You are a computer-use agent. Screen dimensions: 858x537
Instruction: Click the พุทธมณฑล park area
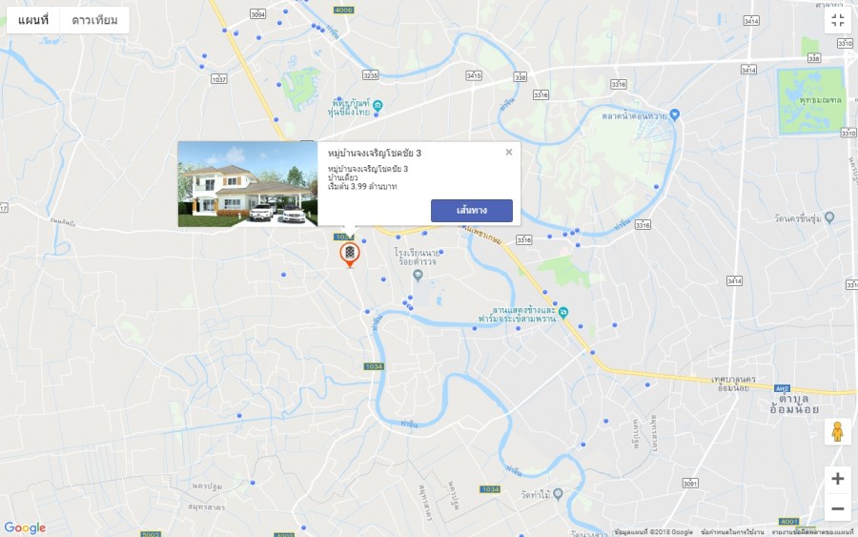(x=811, y=101)
